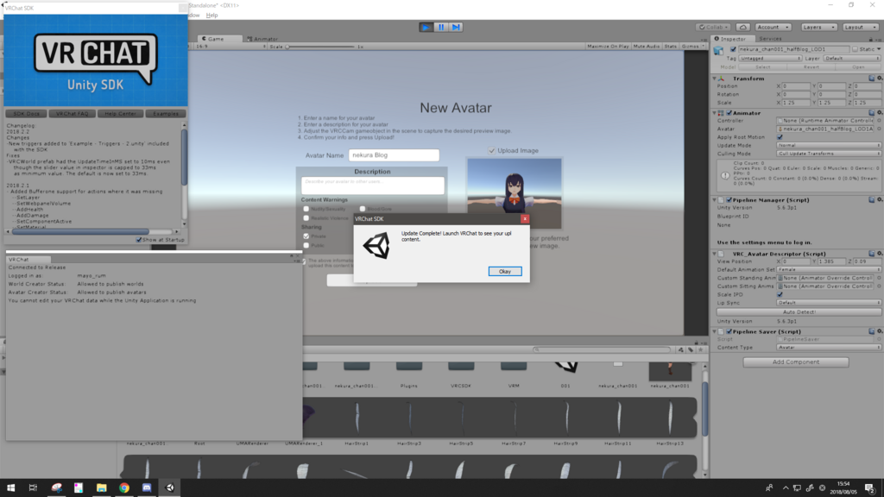
Task: Toggle the Private sharing checkbox
Action: [x=306, y=236]
